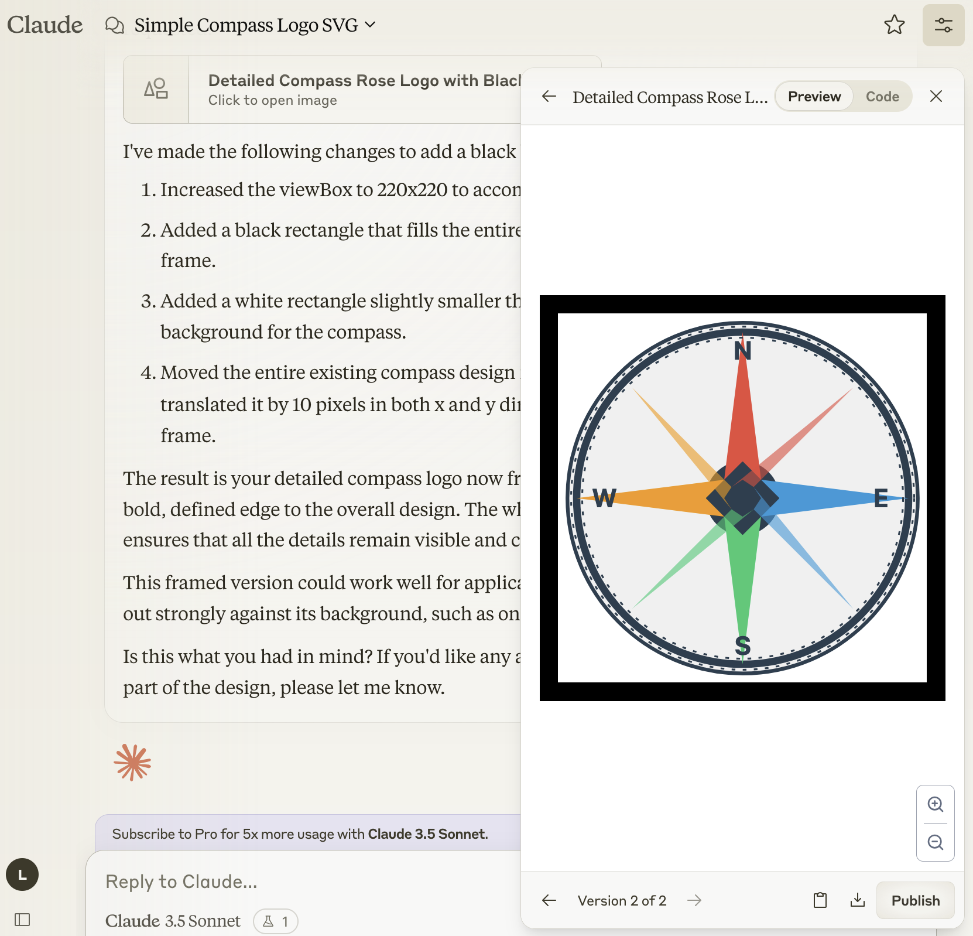
Task: Copy artifact contents with clipboard icon
Action: [x=820, y=900]
